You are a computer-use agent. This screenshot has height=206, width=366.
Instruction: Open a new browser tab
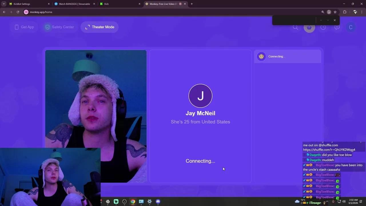(192, 4)
